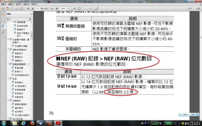
Task: Select the 查看短片 bookmark
Action: coord(19,57)
